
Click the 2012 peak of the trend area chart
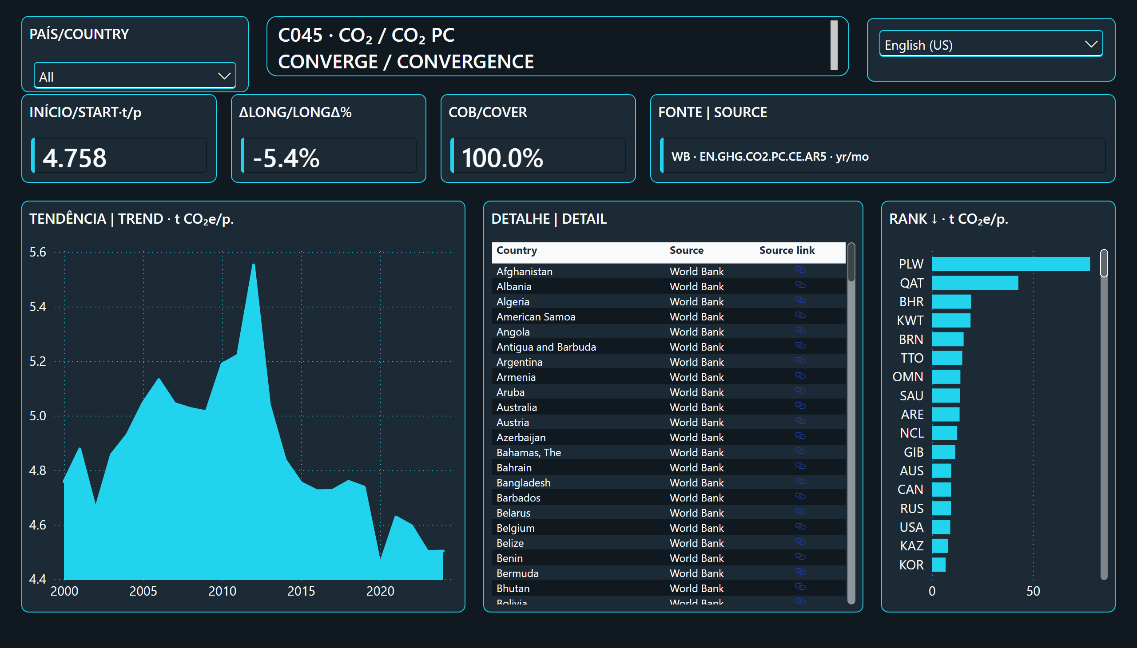(x=254, y=266)
